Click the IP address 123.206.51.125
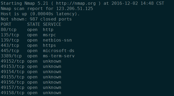This screenshot has width=174, height=96. (75, 9)
